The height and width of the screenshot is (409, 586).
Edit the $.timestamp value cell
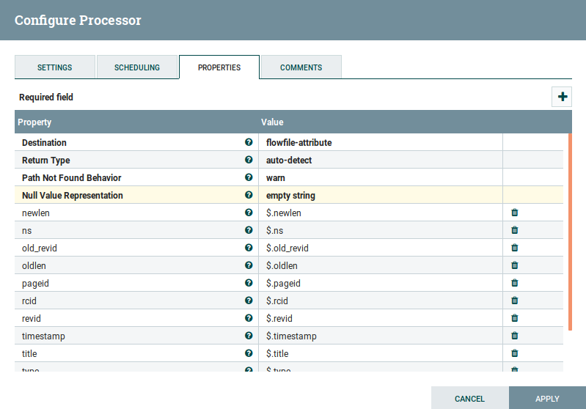coord(381,336)
